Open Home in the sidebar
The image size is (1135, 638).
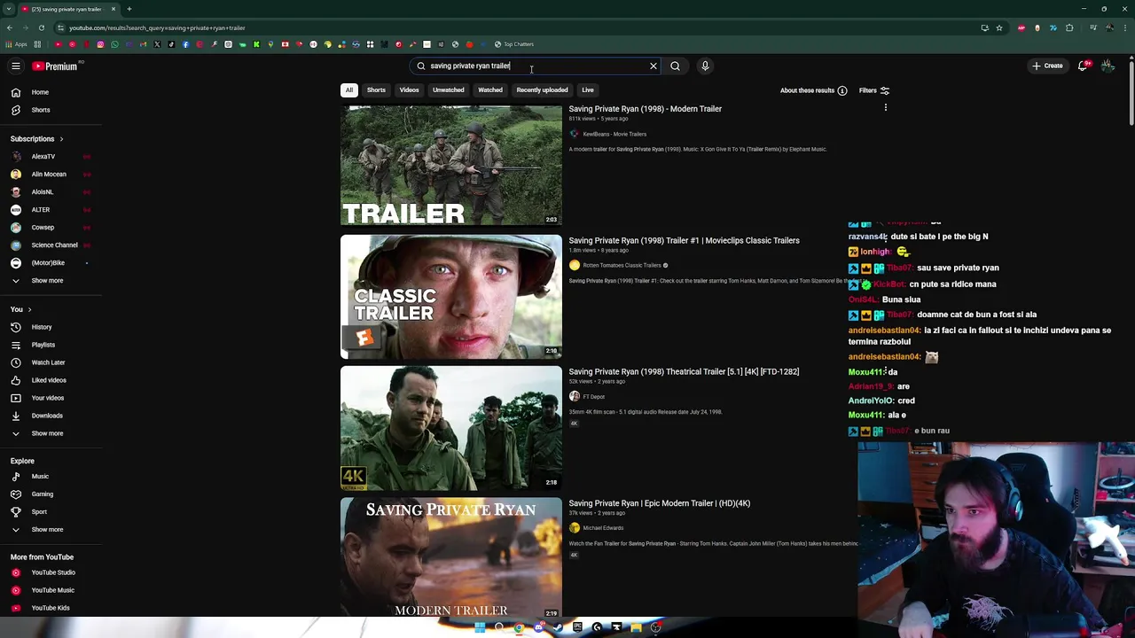(51, 92)
